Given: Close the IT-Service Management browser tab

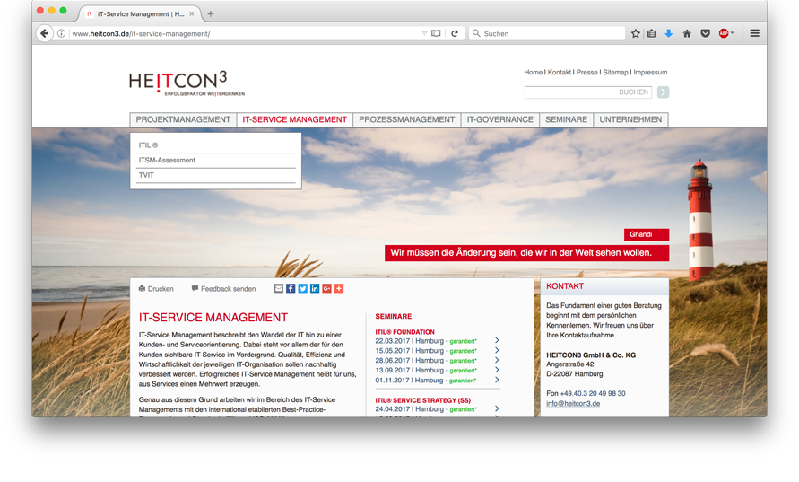Looking at the screenshot, I should pyautogui.click(x=192, y=14).
